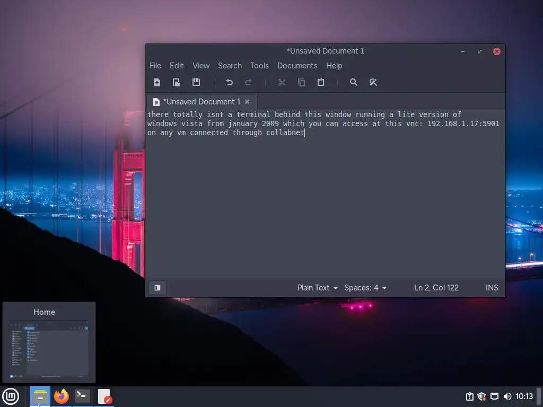543x407 pixels.
Task: Close the text editor window
Action: (x=496, y=51)
